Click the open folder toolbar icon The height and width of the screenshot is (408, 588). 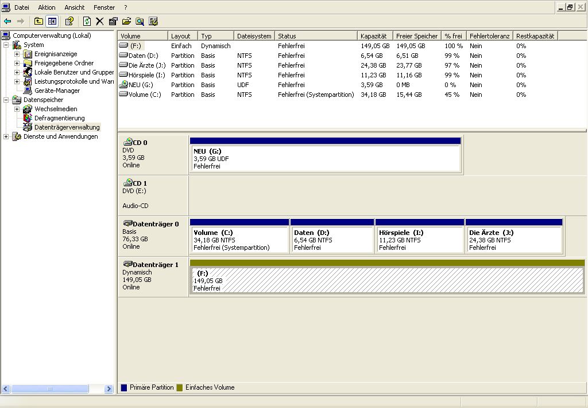(126, 21)
